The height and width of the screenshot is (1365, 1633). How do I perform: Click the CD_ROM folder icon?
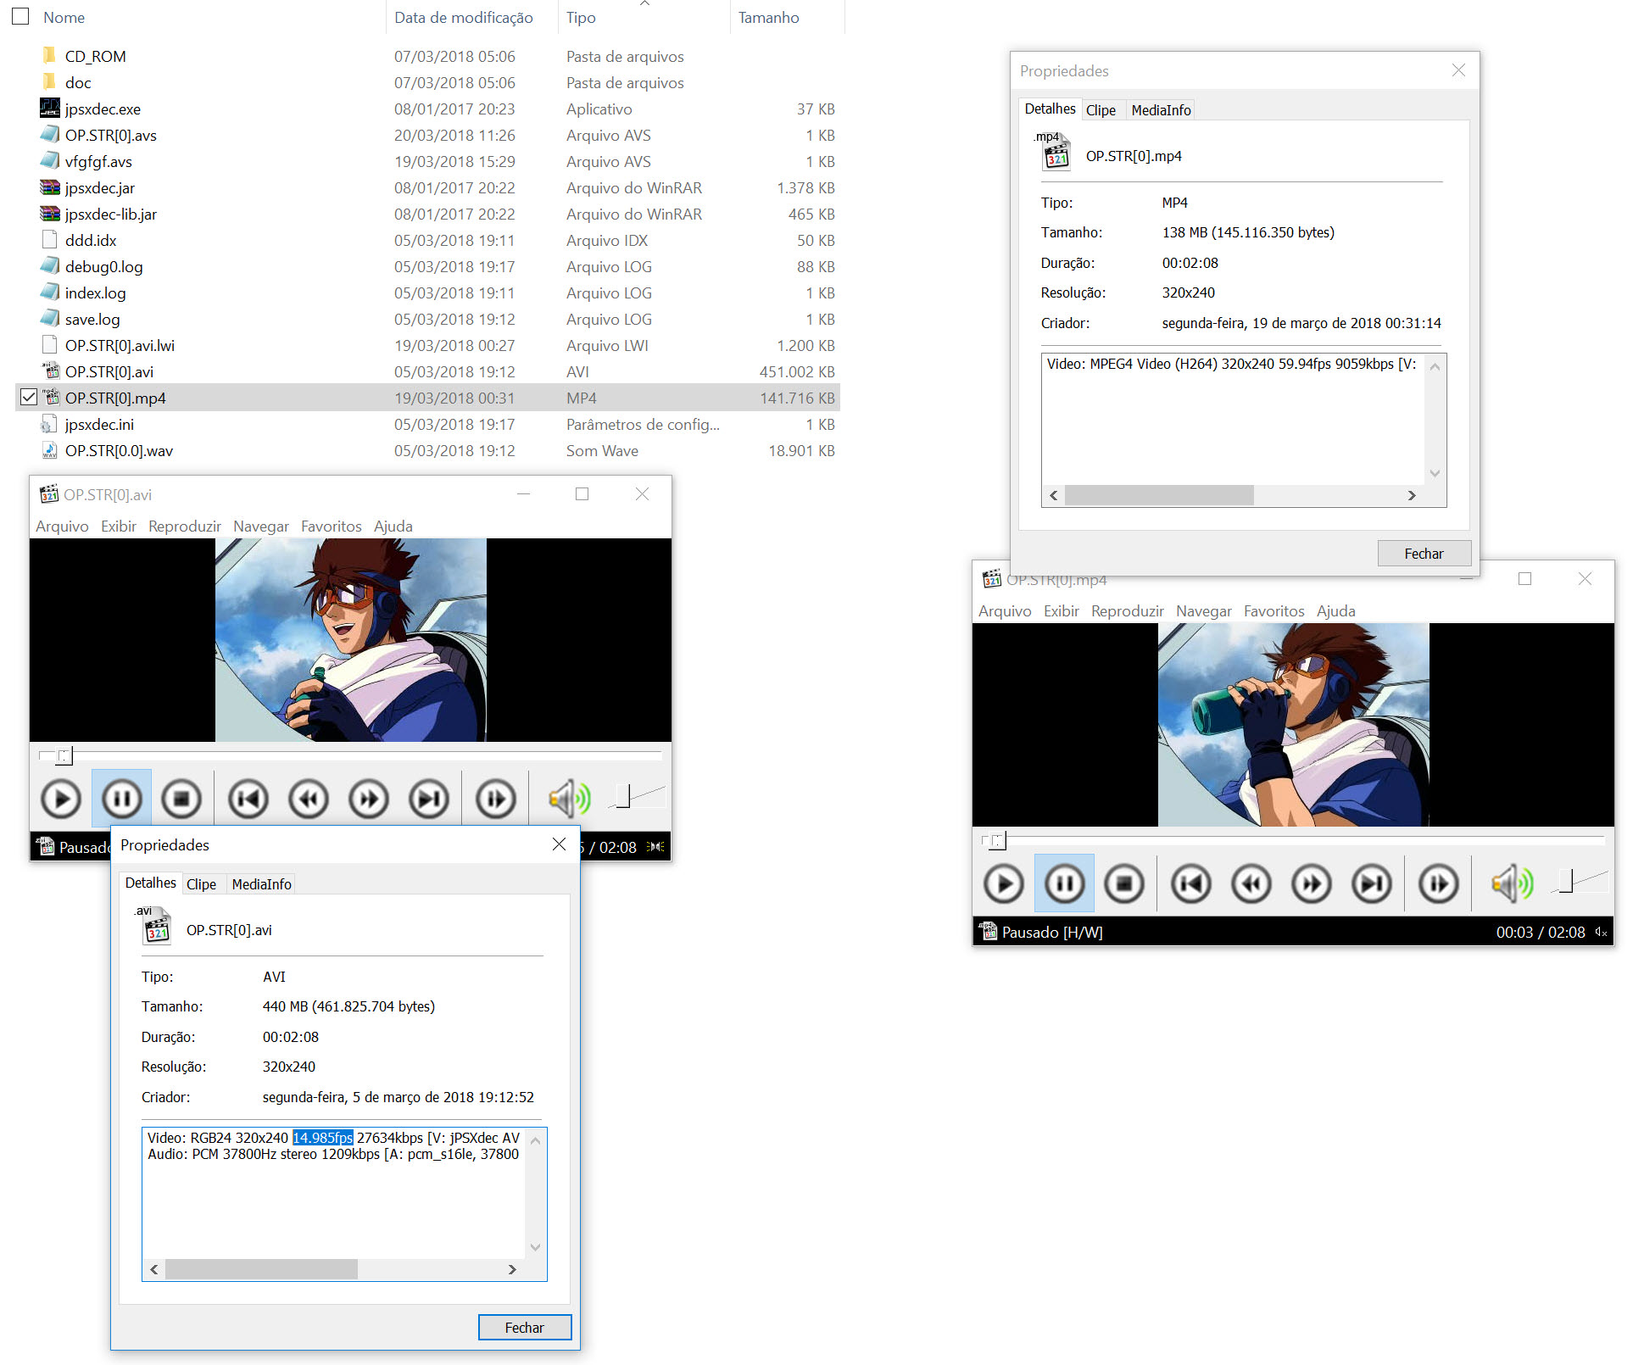pyautogui.click(x=49, y=56)
